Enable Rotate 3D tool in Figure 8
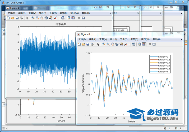This screenshot has width=189, height=132. (117, 44)
